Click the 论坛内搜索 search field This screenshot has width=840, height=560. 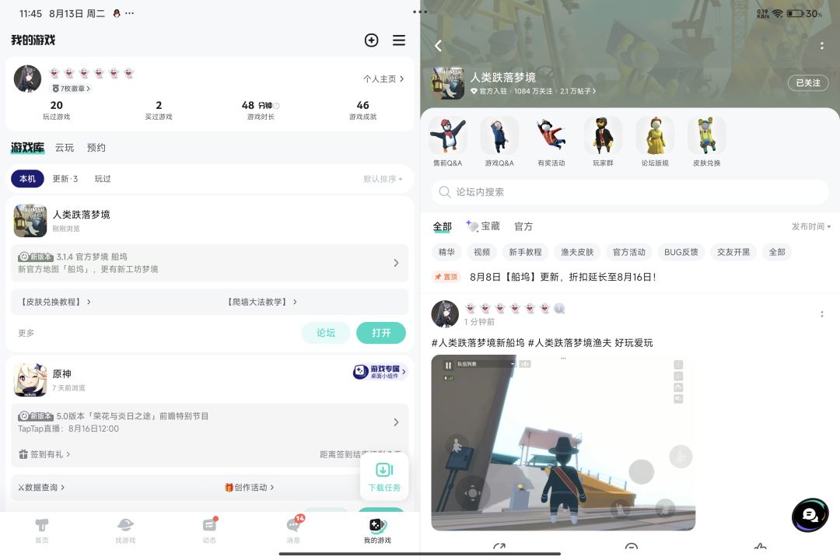[630, 192]
